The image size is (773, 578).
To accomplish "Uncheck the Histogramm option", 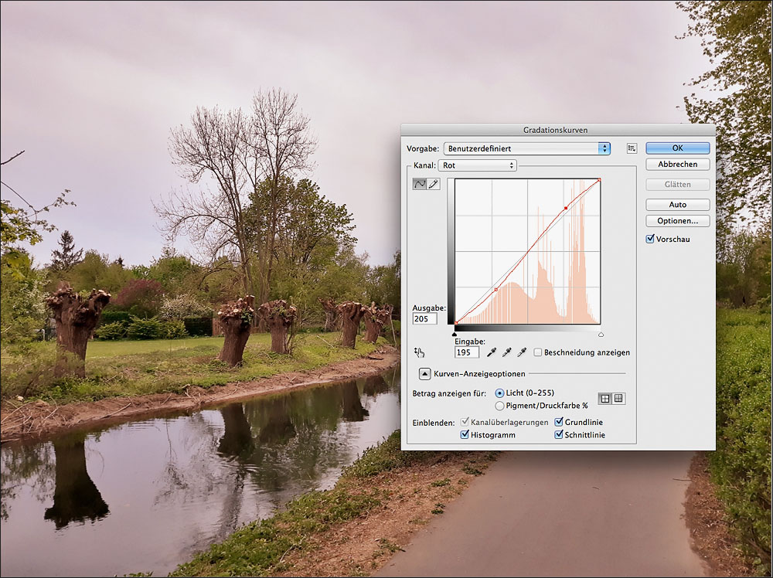I will (x=465, y=434).
